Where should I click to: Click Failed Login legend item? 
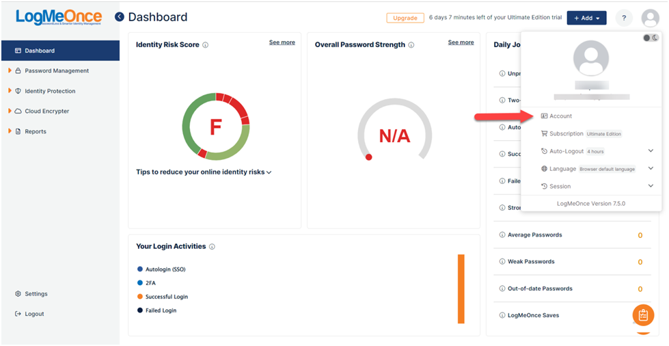click(156, 310)
